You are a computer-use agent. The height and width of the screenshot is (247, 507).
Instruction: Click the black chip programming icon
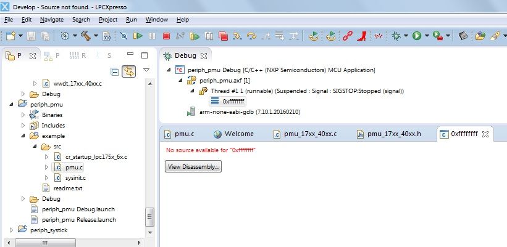463,36
